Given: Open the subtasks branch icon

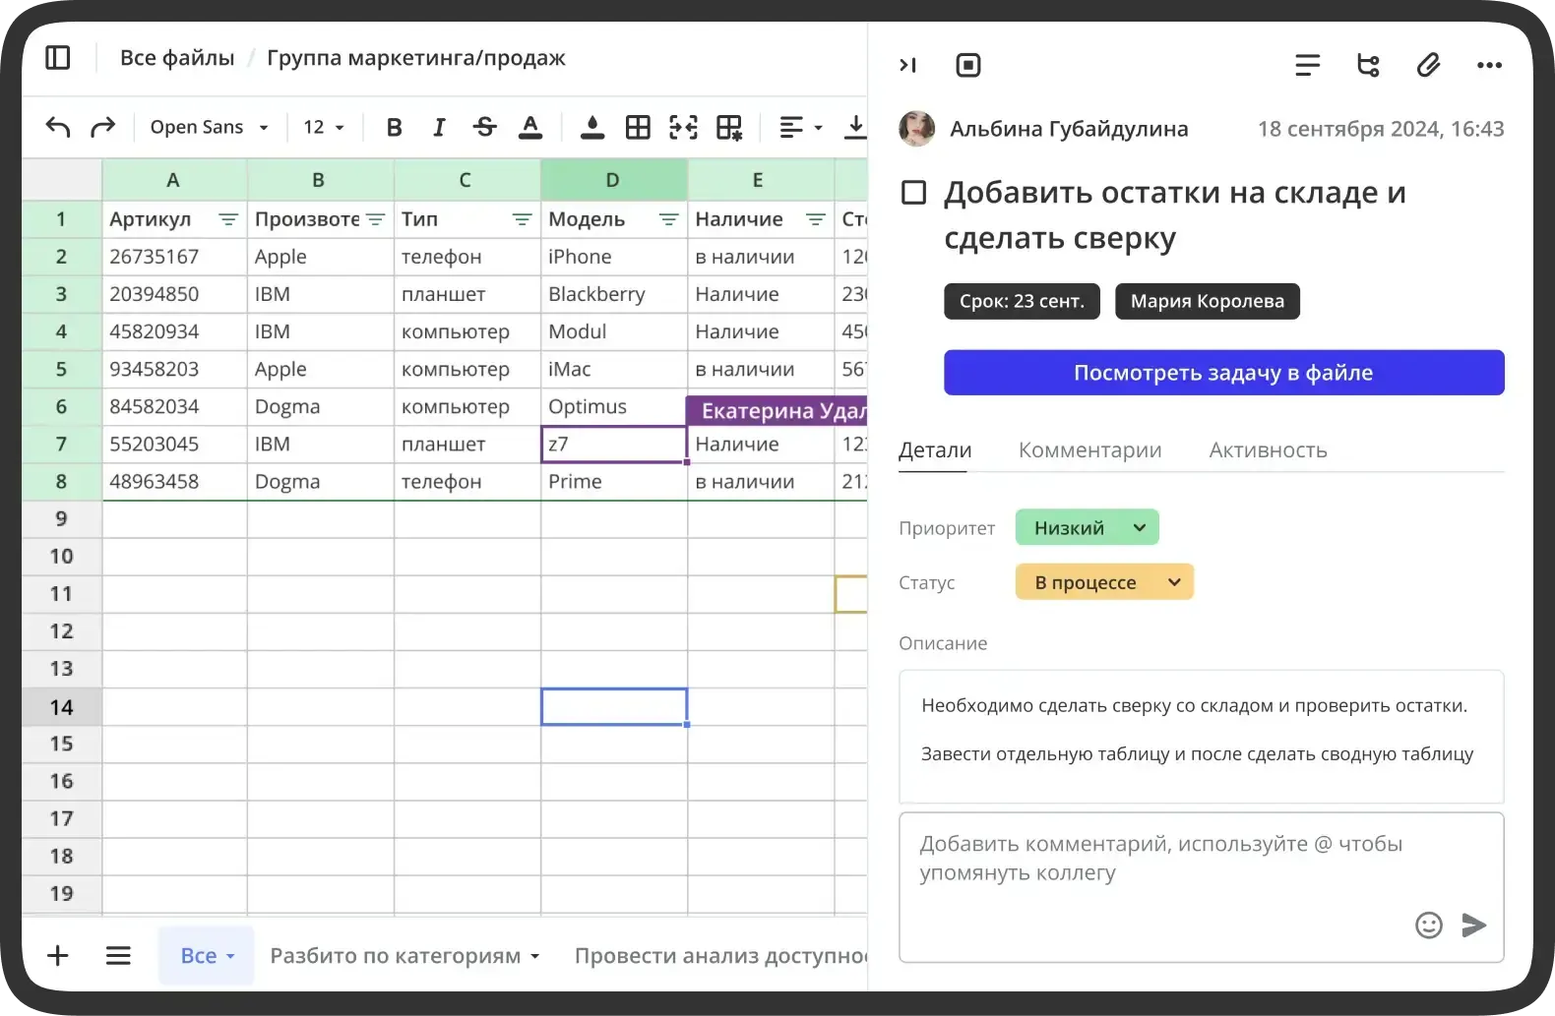Looking at the screenshot, I should click(x=1368, y=65).
